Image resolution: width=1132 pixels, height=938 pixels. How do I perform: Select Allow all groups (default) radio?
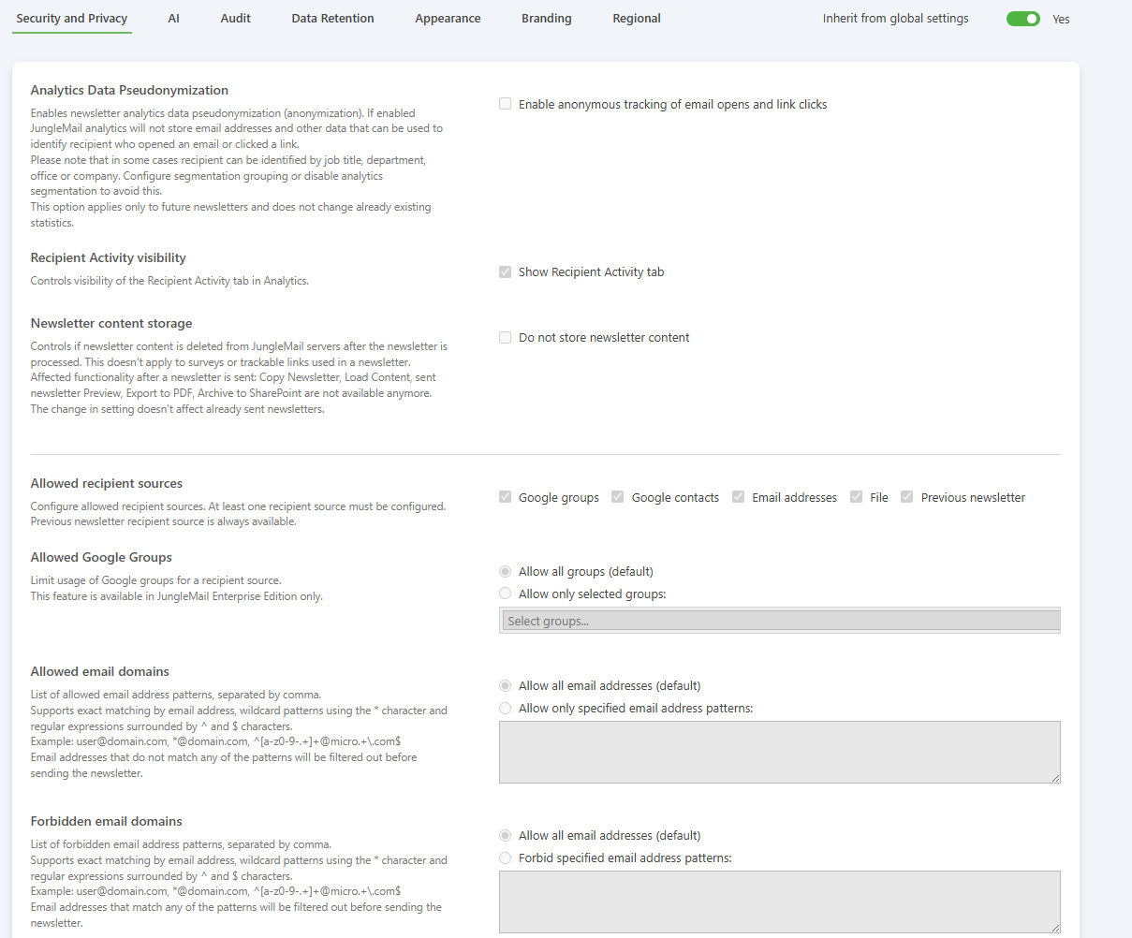click(x=506, y=571)
